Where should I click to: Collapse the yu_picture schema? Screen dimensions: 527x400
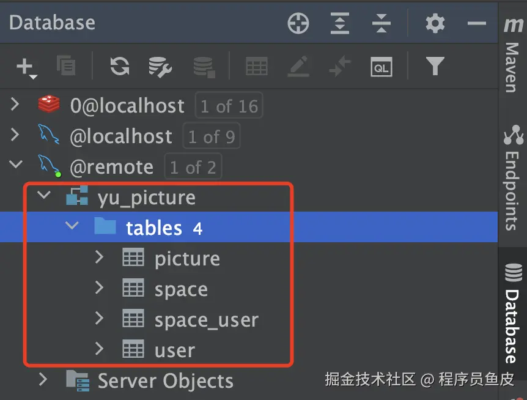[x=43, y=196]
